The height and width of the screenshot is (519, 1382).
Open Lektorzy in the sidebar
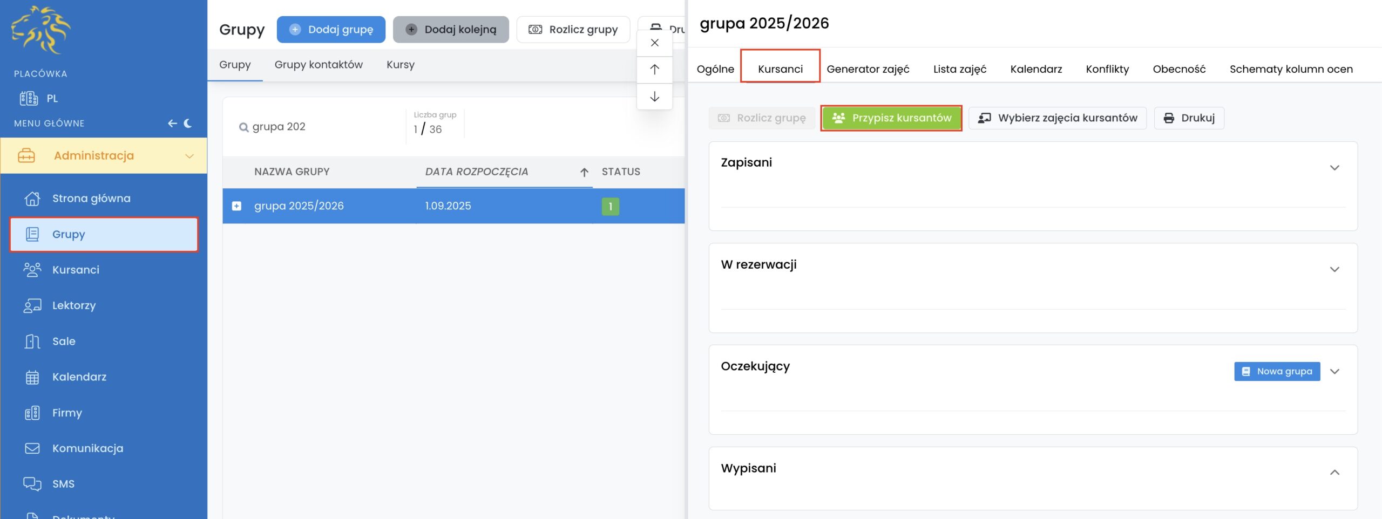tap(73, 305)
